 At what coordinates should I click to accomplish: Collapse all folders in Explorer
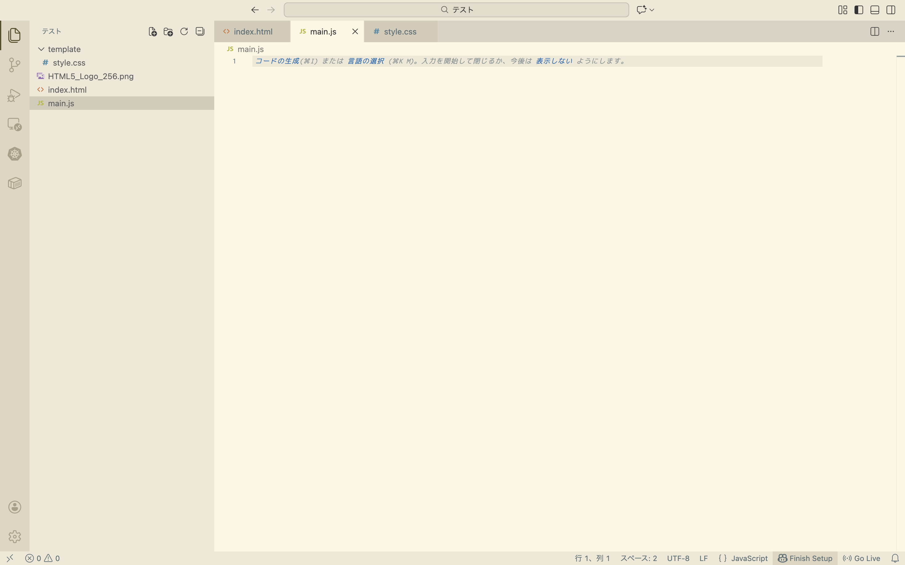point(200,32)
